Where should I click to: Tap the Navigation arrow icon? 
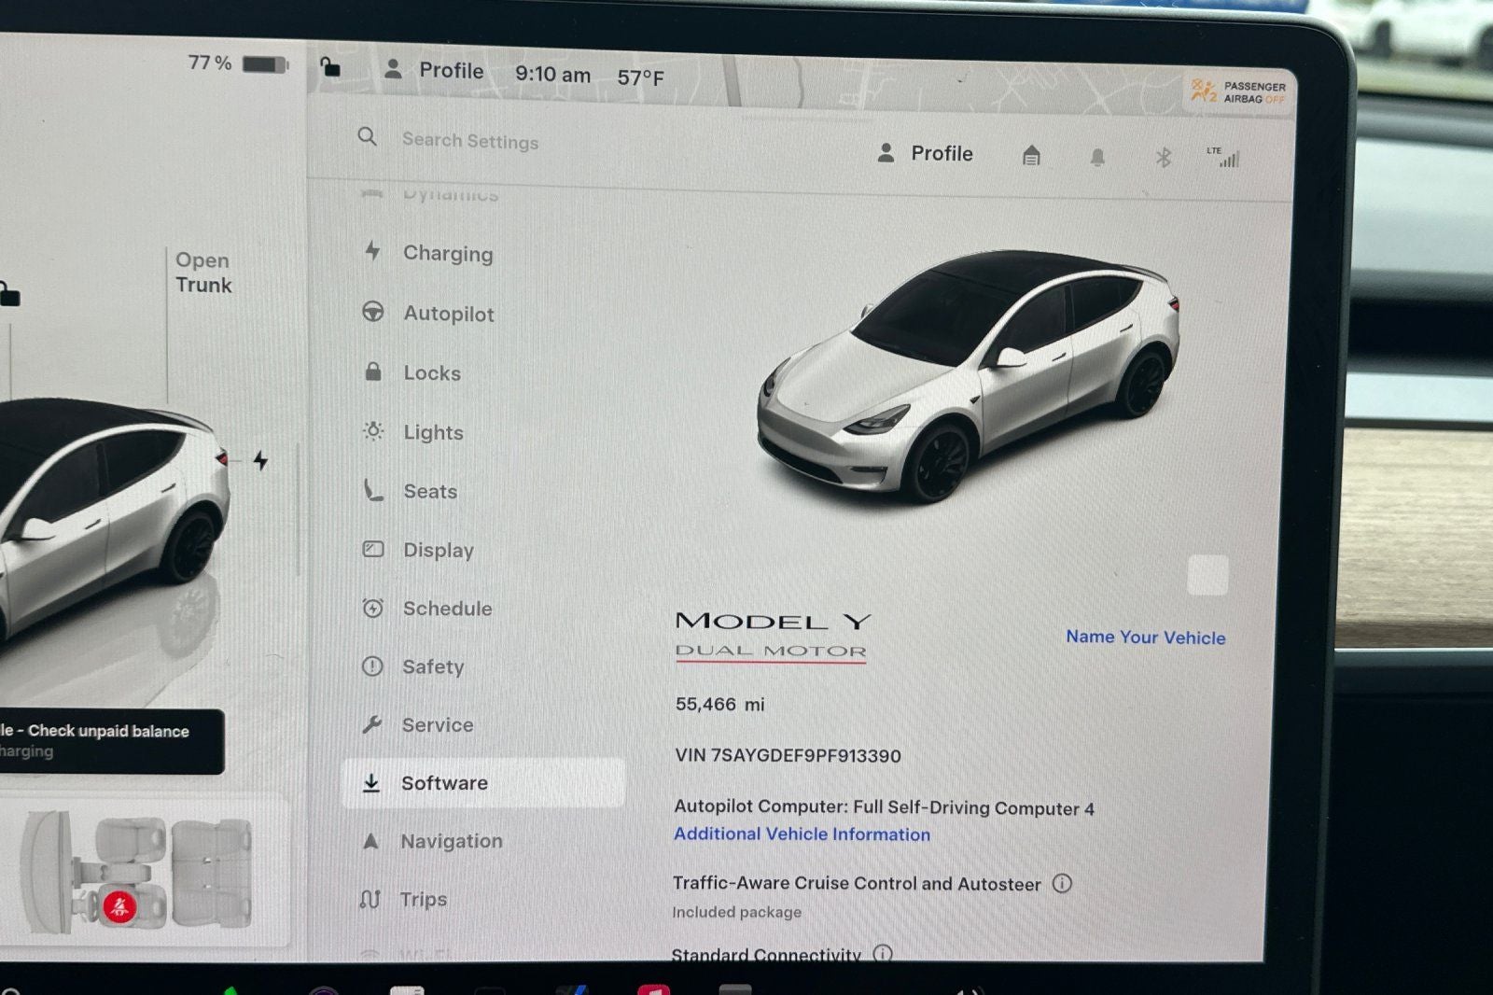tap(370, 840)
